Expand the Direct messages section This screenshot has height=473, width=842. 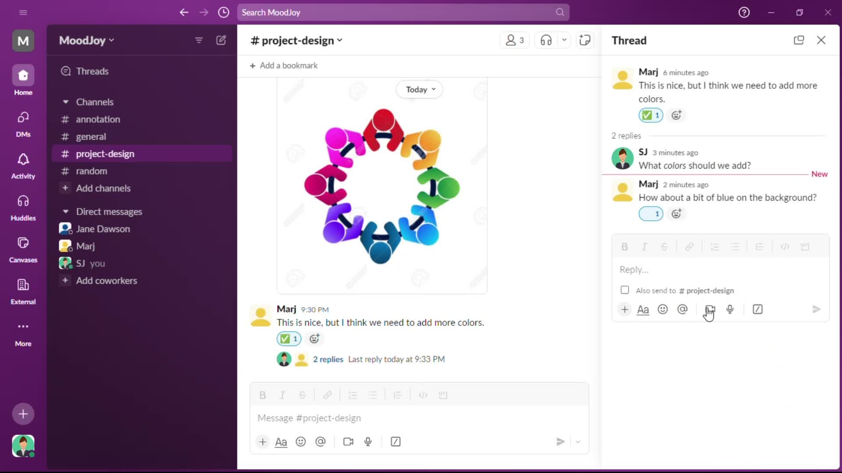(x=65, y=211)
